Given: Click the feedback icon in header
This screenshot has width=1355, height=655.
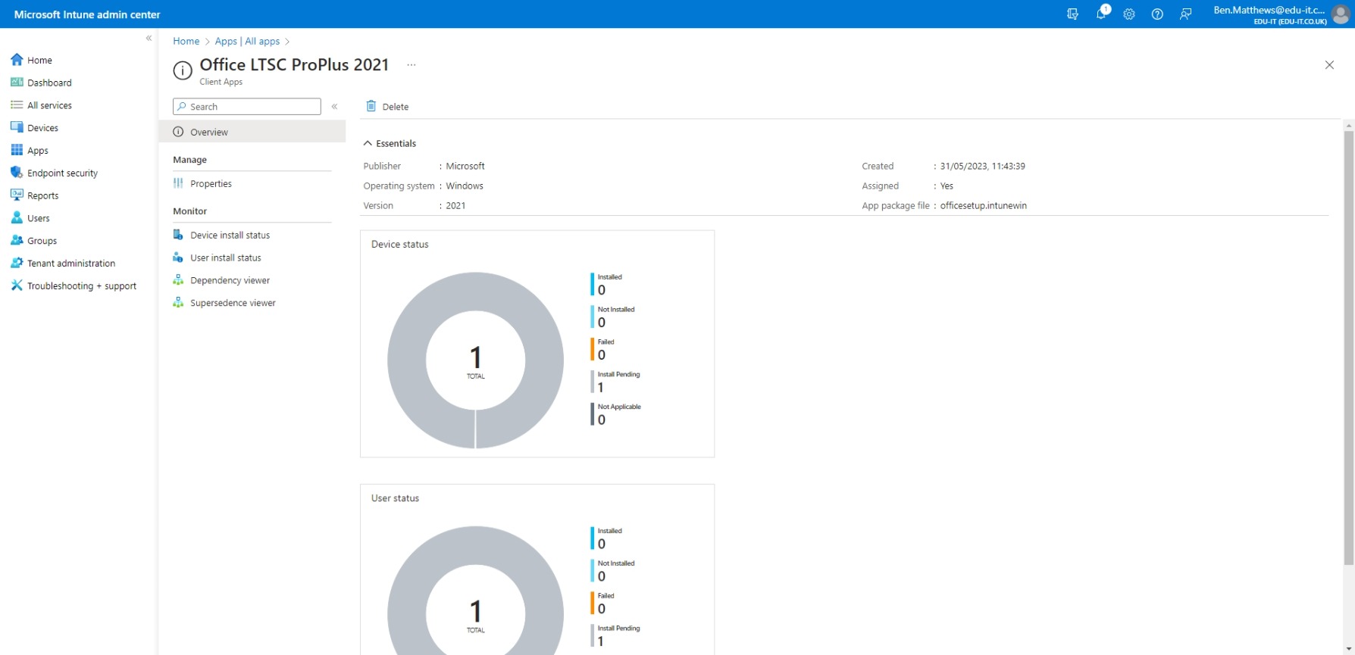Looking at the screenshot, I should [1186, 14].
